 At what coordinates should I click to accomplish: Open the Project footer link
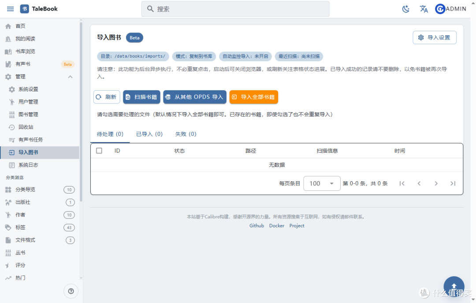click(297, 226)
